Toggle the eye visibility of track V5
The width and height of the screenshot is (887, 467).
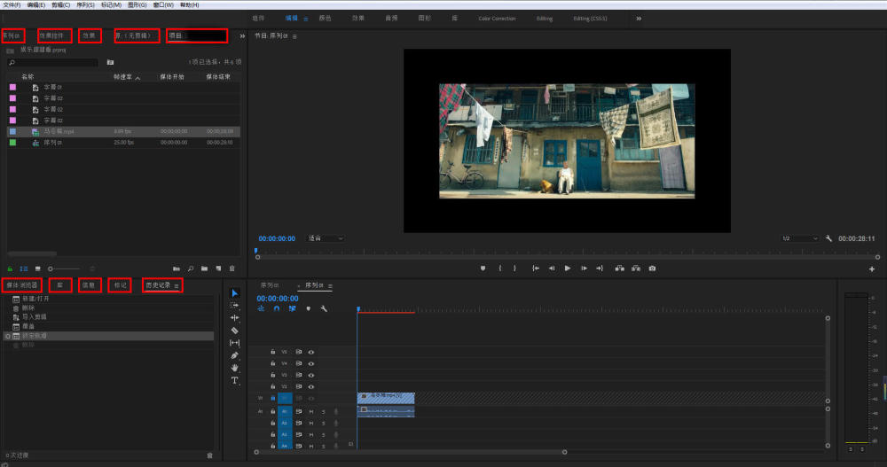(x=311, y=352)
